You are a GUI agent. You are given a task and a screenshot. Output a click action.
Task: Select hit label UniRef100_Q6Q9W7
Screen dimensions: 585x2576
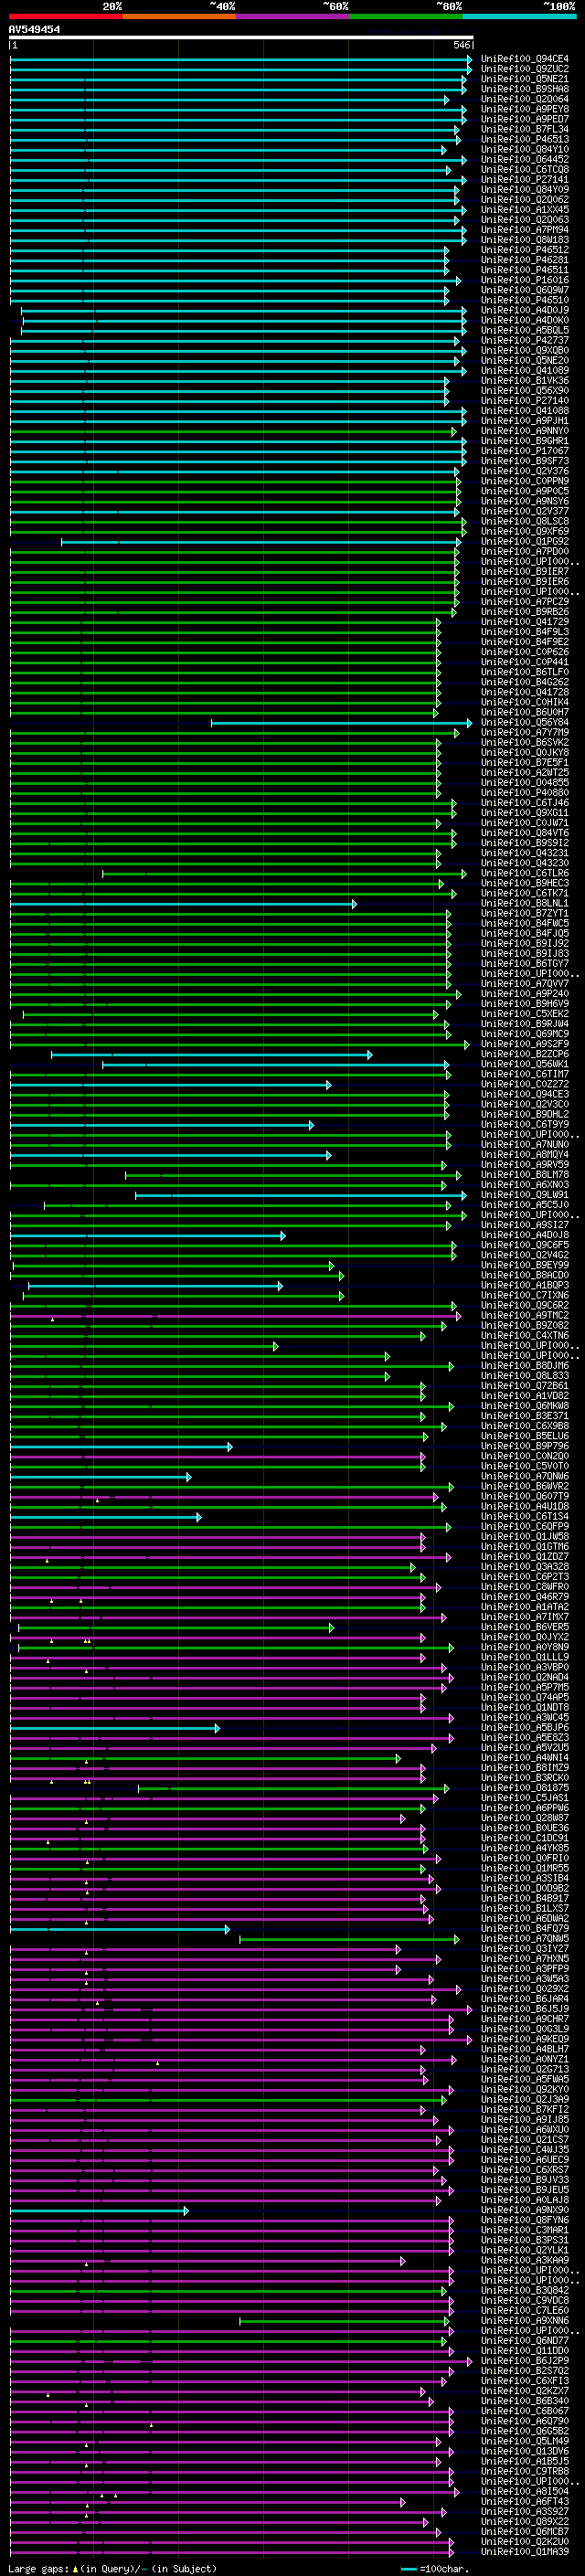pos(524,290)
